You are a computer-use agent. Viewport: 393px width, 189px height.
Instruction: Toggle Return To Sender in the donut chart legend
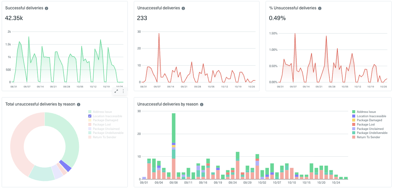point(102,137)
